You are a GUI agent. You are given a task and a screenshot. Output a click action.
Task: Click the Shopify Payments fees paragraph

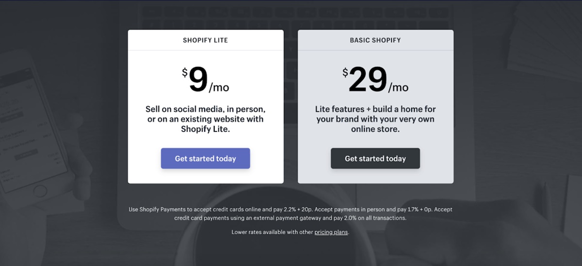click(x=290, y=214)
